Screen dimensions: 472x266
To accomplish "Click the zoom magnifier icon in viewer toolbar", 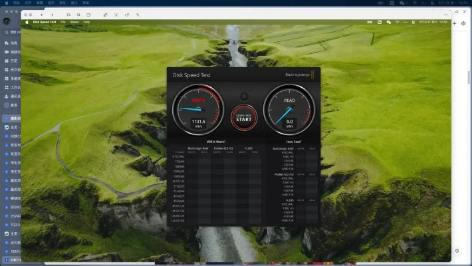I will pos(78,14).
